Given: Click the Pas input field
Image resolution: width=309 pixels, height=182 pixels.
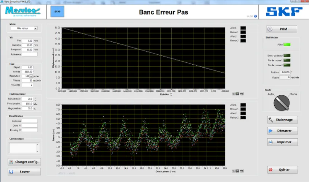Looking at the screenshot, I should coord(27,41).
